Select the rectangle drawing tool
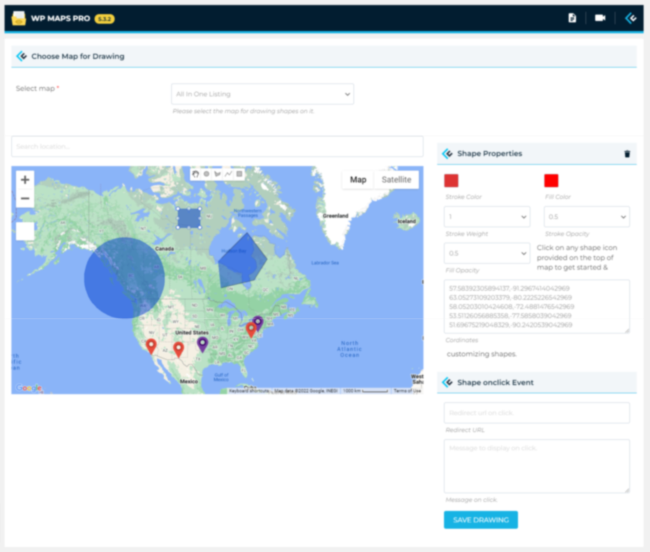This screenshot has width=650, height=552. click(239, 174)
